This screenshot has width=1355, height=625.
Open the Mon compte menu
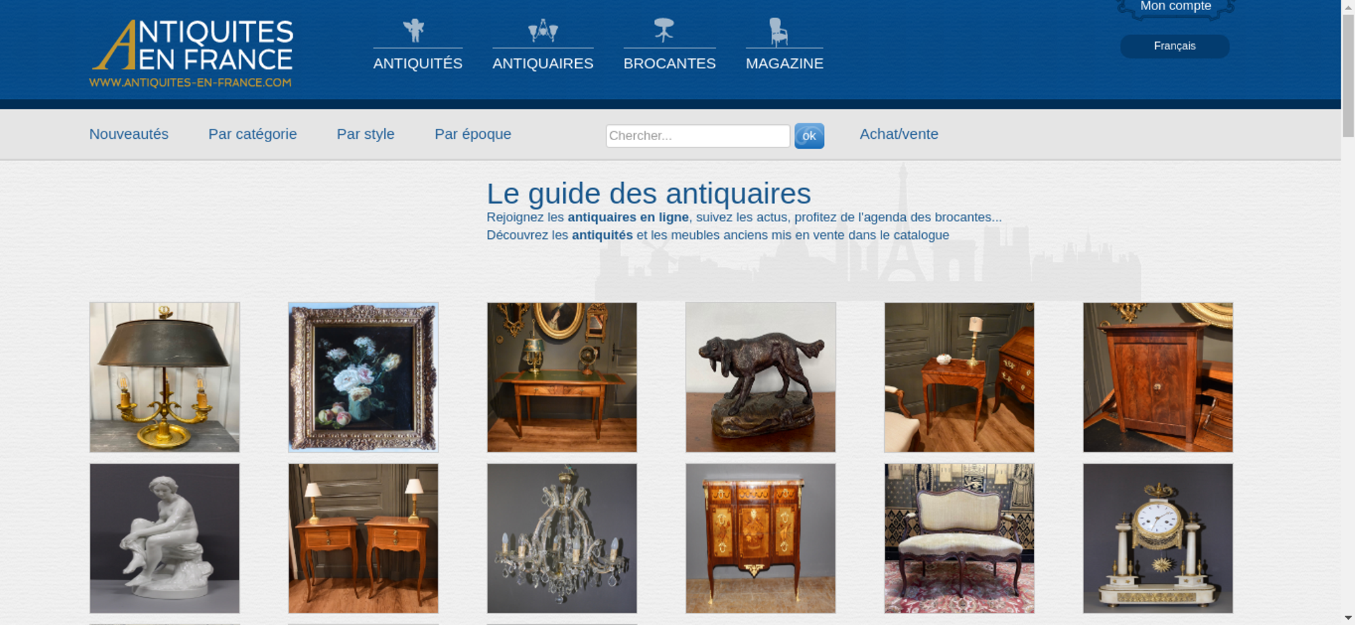(1175, 7)
